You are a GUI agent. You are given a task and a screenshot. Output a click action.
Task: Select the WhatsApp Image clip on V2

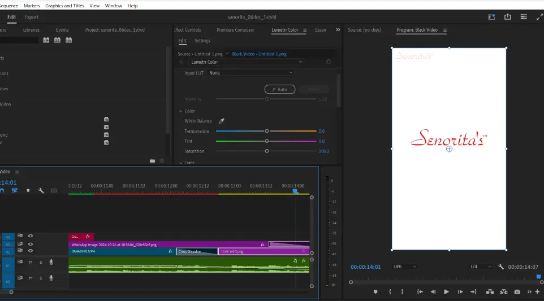[x=169, y=245]
